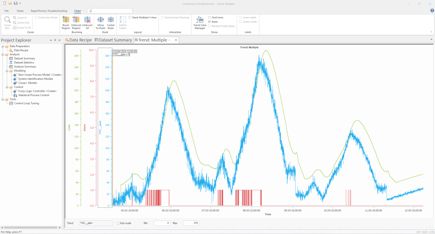This screenshot has width=435, height=234.
Task: Open the Home ribbon tab
Action: coord(20,10)
